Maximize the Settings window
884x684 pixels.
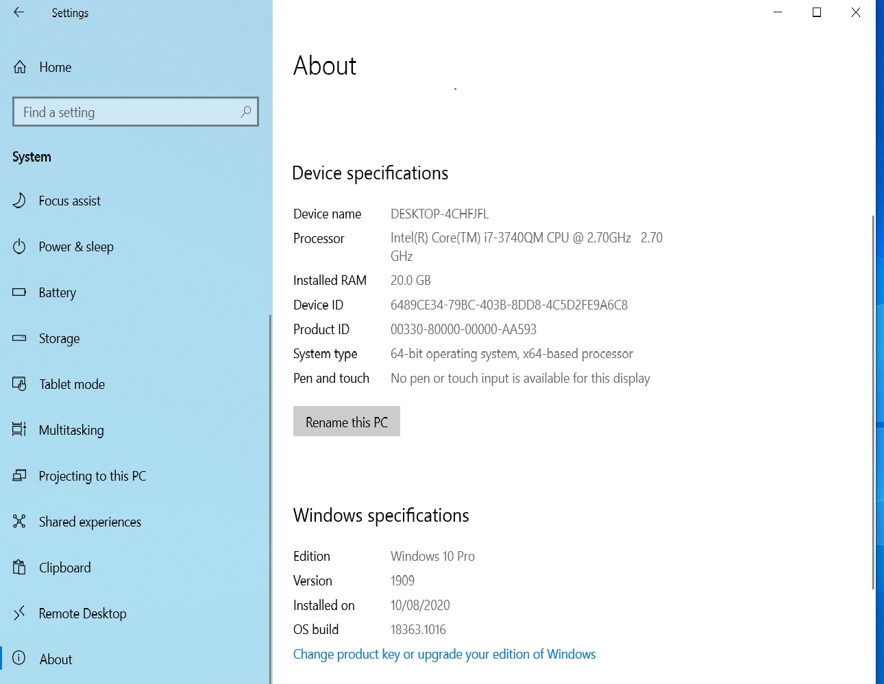click(x=817, y=12)
